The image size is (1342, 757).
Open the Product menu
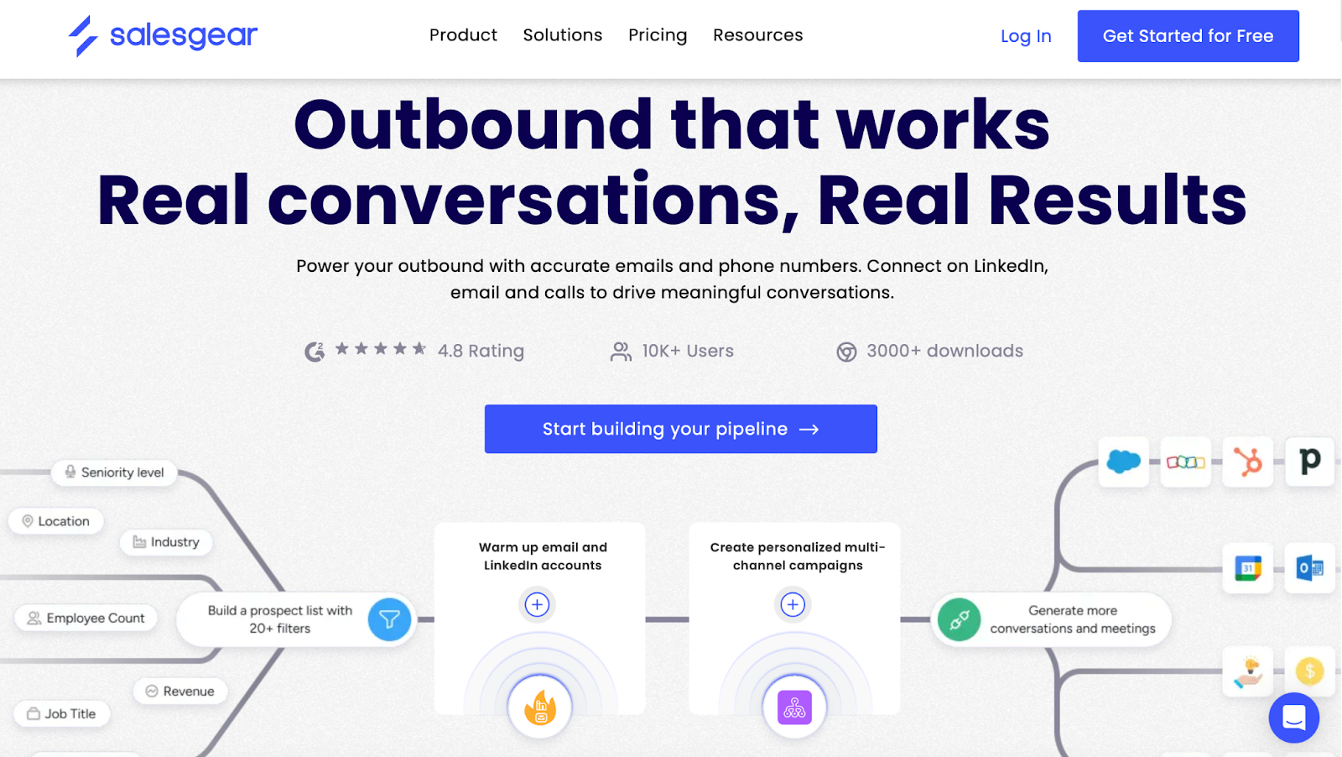point(463,35)
